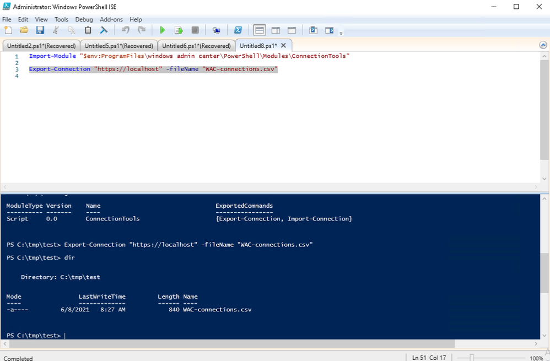Open the Debug menu
The image size is (550, 361).
pos(84,19)
